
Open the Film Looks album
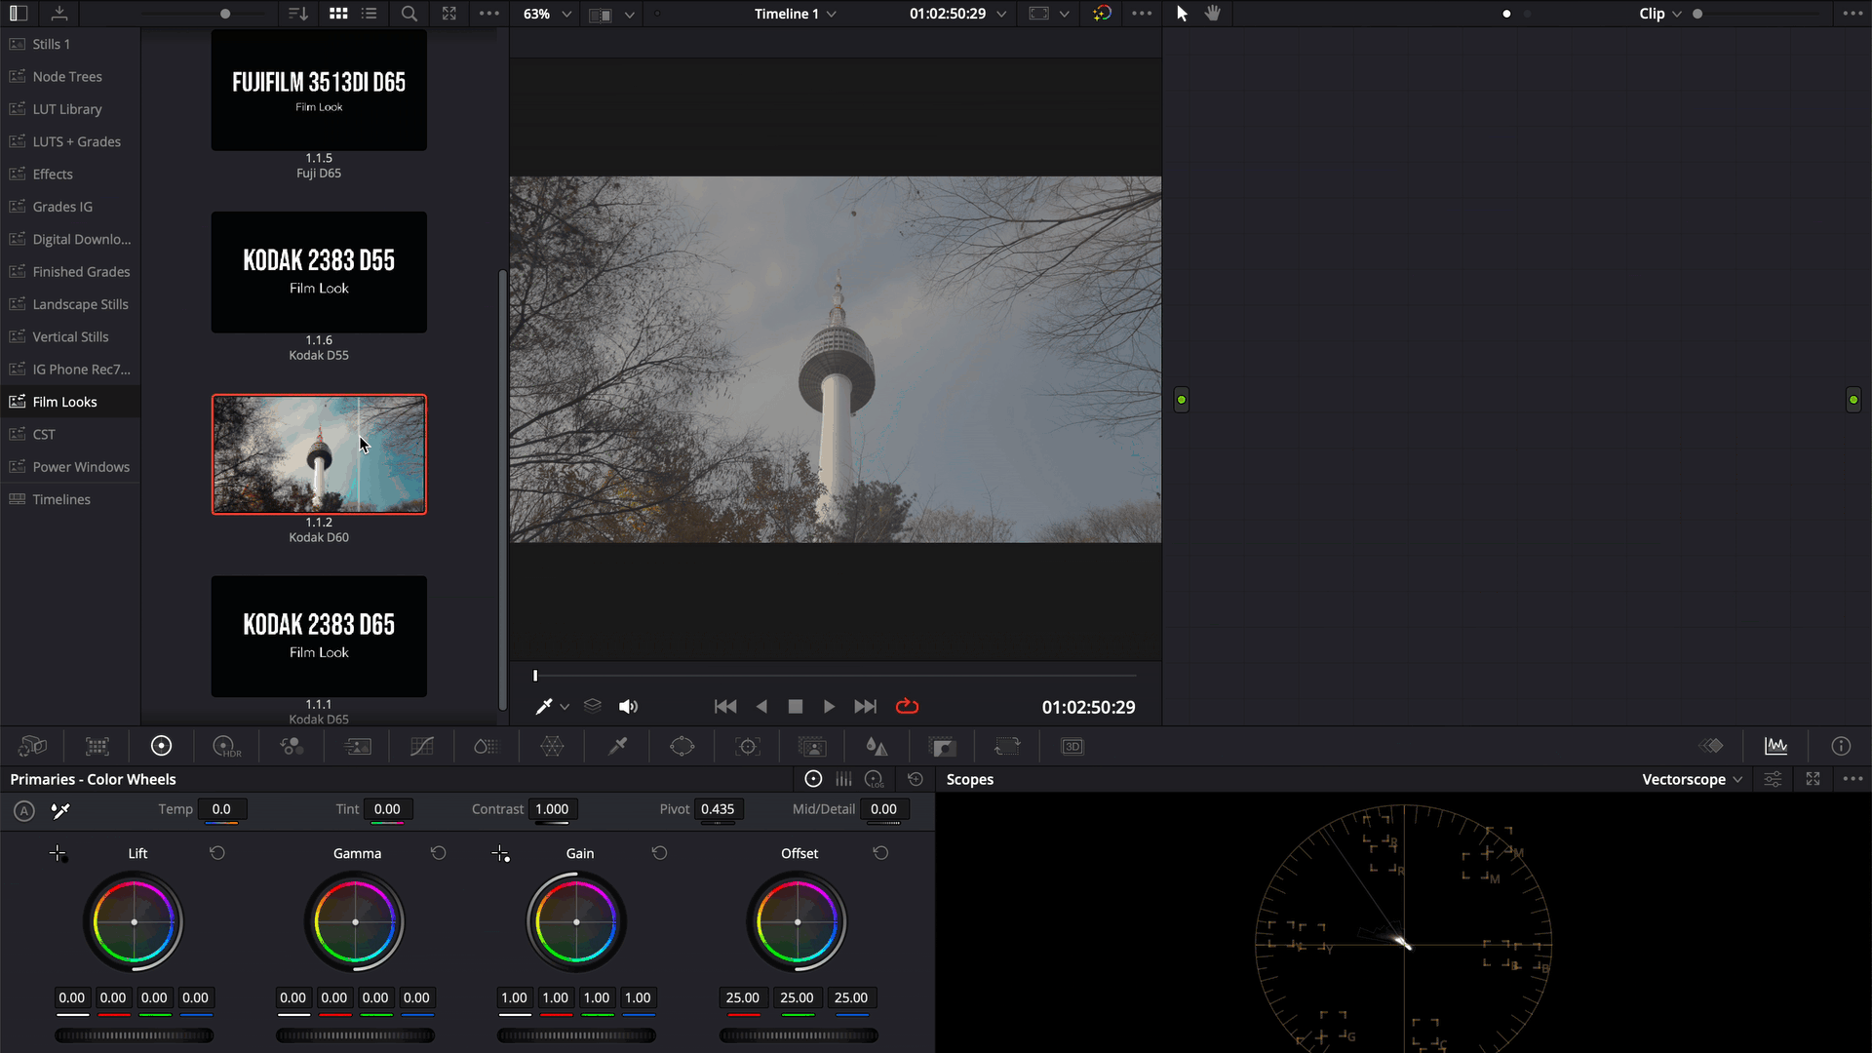64,402
